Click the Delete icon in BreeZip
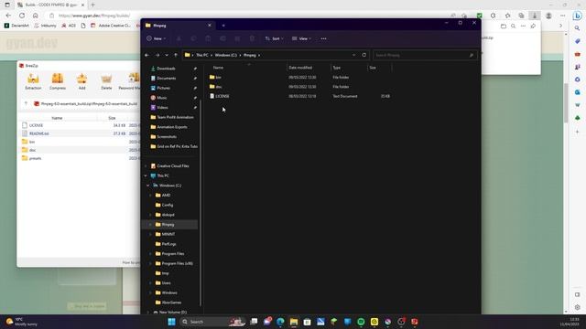The height and width of the screenshot is (329, 586). (106, 81)
